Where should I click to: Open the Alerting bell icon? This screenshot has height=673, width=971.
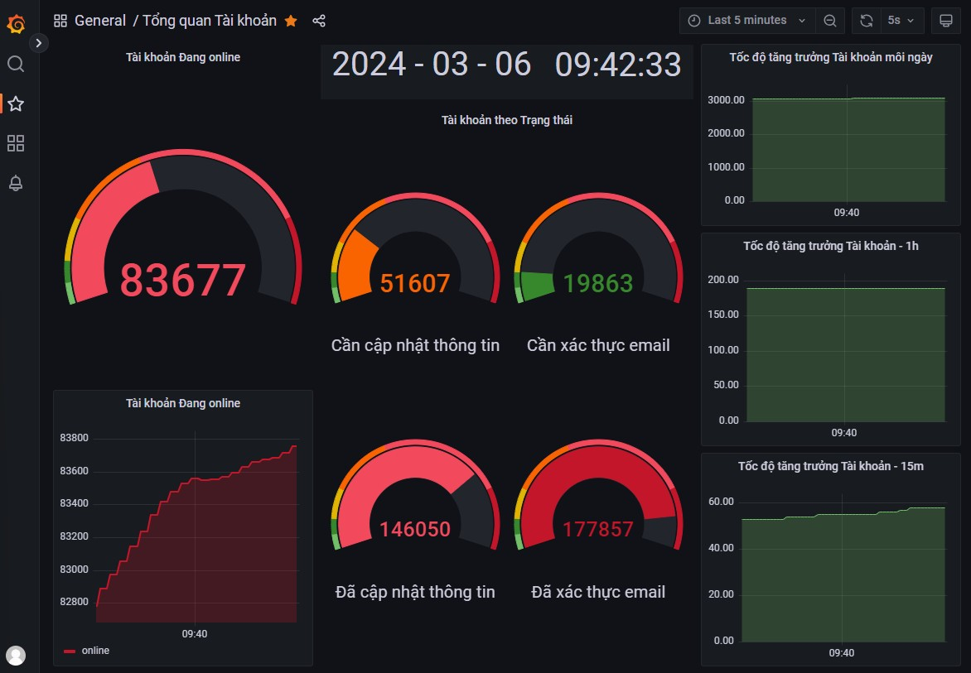click(x=16, y=184)
